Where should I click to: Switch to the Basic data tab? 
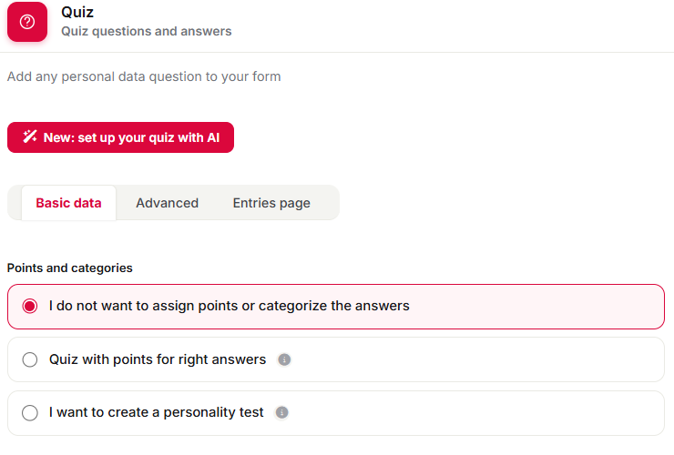pos(69,203)
